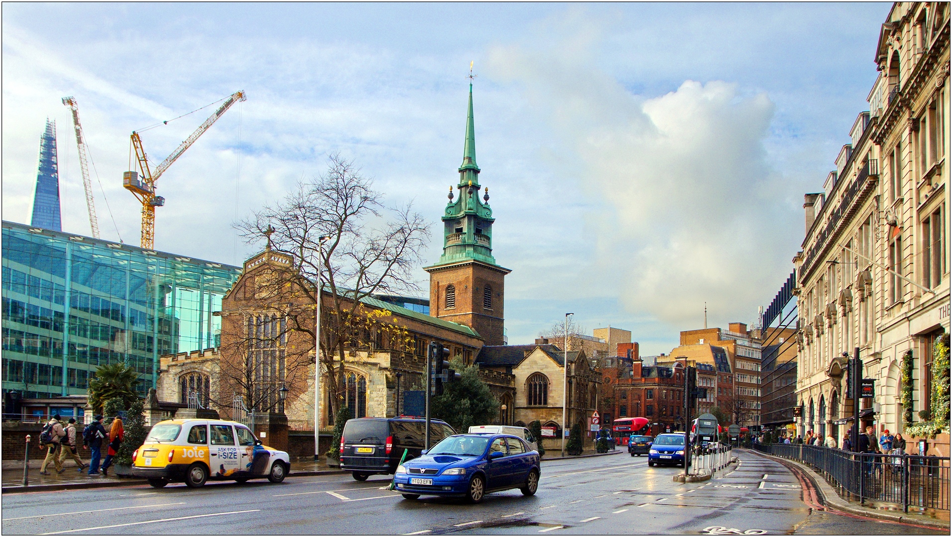Click the red double-decker bus in the distance
Screen dimensions: 952x537
point(631,430)
